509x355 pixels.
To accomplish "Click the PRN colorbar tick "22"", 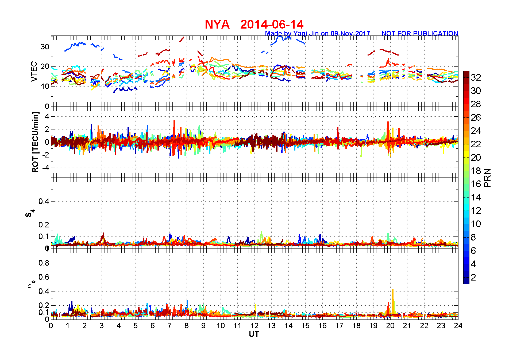I will click(x=476, y=144).
